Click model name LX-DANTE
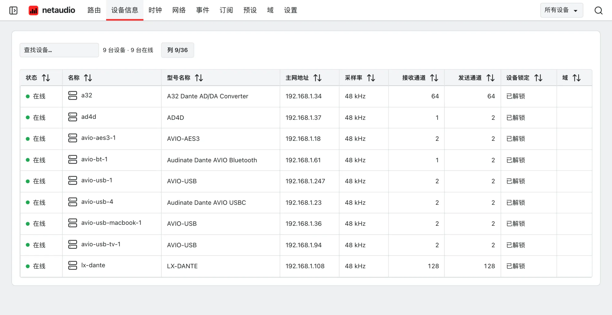The image size is (612, 315). tap(182, 266)
